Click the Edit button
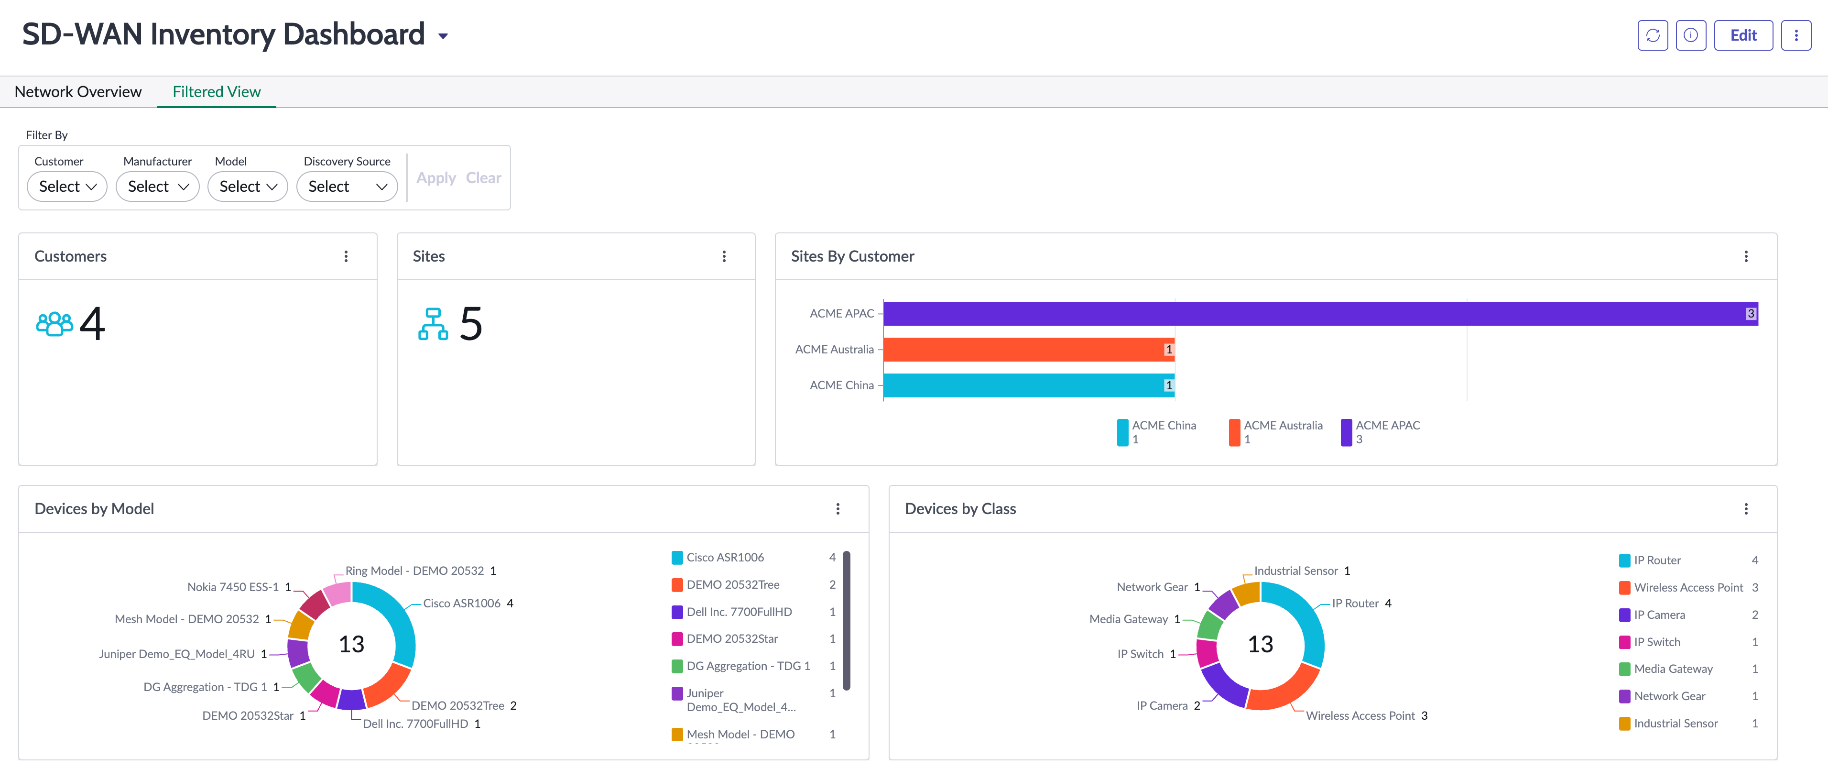Screen dimensions: 1828x769 (x=1743, y=35)
